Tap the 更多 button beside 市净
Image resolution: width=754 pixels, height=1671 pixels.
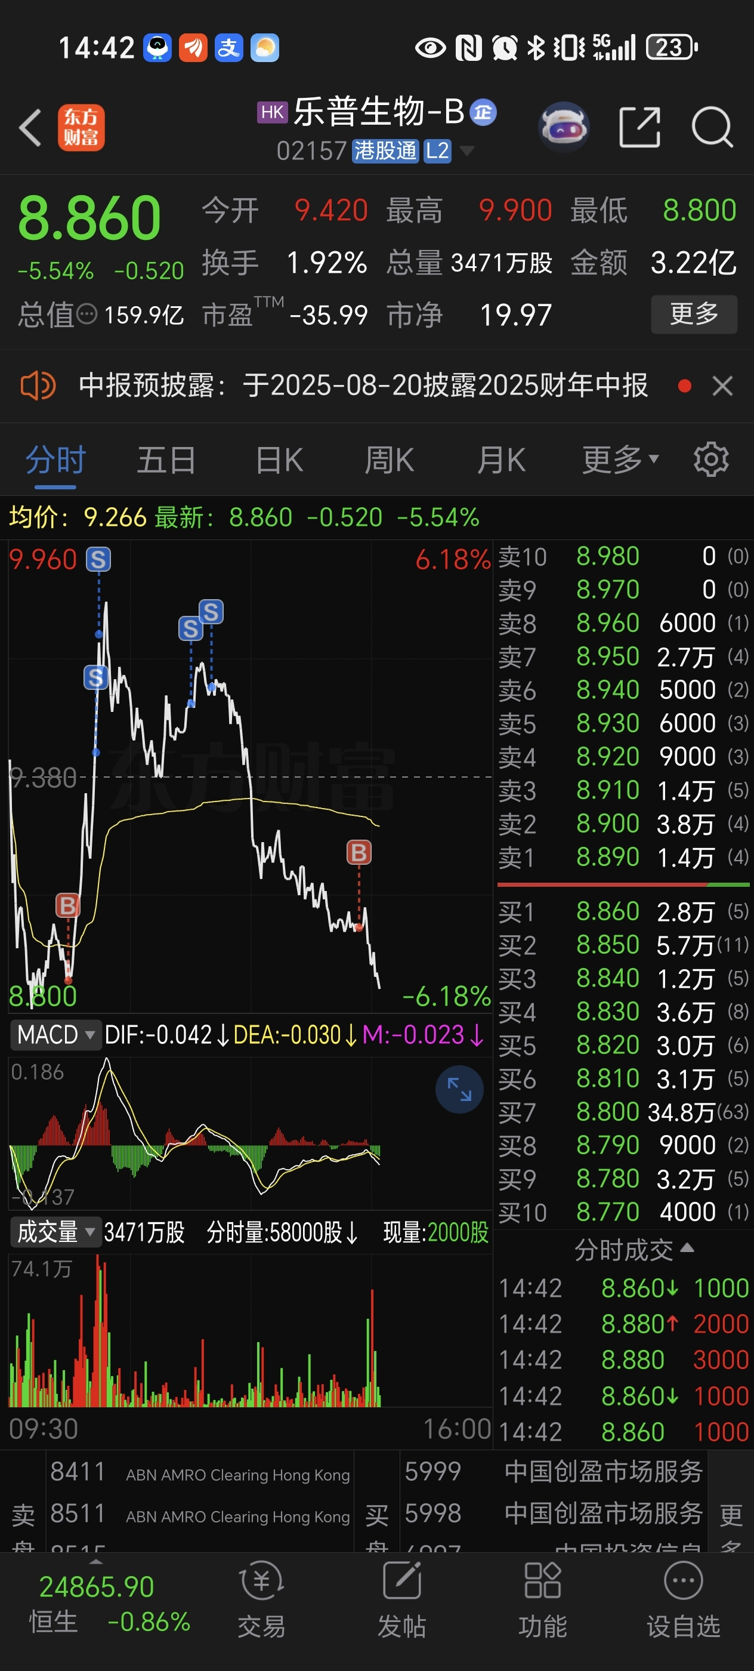tap(694, 315)
